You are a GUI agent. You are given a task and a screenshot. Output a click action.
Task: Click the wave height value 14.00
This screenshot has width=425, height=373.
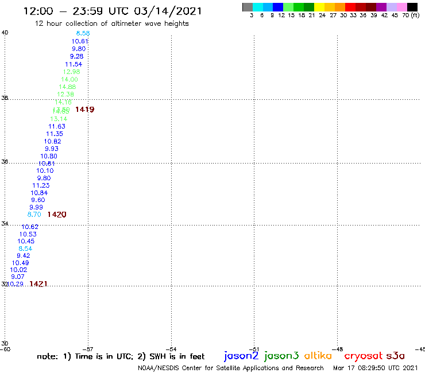pos(69,79)
